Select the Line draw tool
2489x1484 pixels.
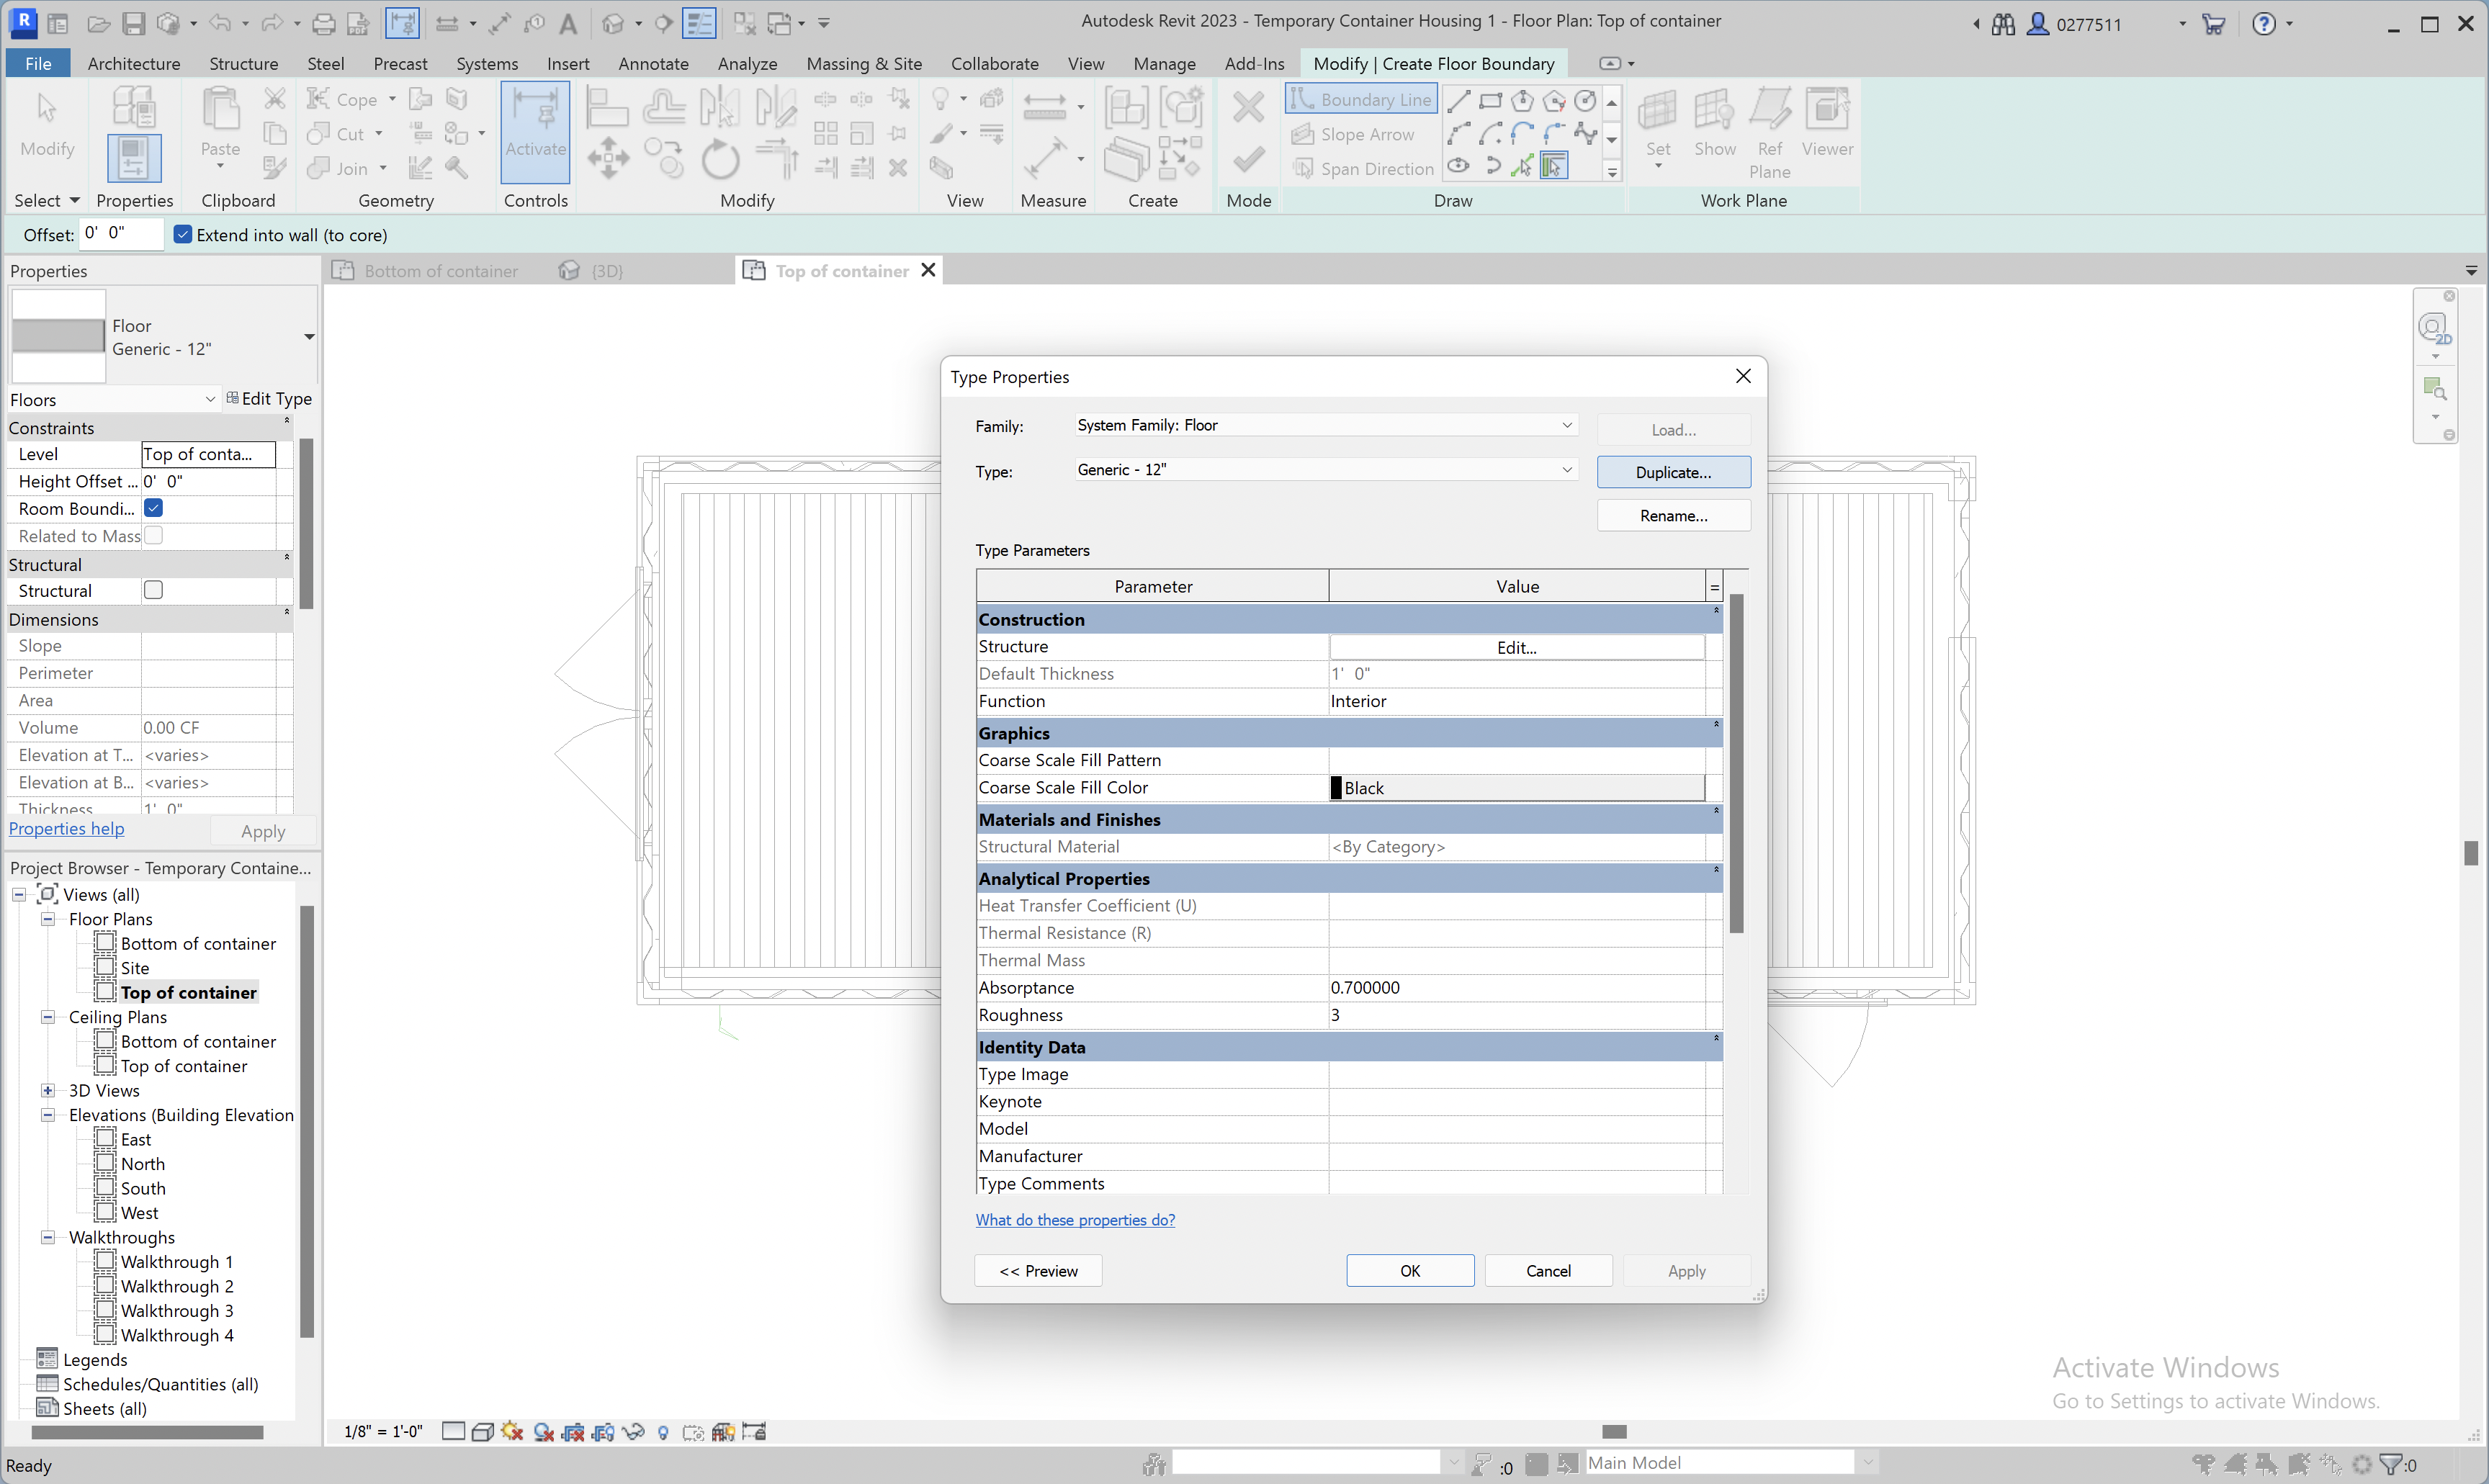pyautogui.click(x=1459, y=100)
